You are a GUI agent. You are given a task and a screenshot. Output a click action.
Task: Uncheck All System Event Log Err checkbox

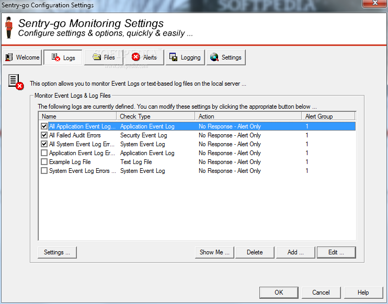click(44, 144)
